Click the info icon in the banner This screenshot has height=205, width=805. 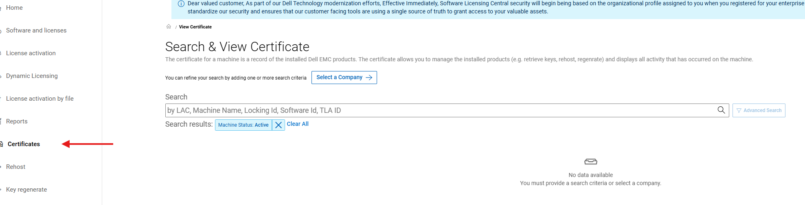click(x=181, y=4)
